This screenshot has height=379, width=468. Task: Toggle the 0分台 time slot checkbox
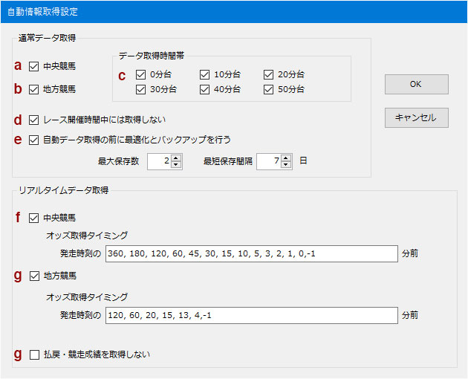coord(140,74)
